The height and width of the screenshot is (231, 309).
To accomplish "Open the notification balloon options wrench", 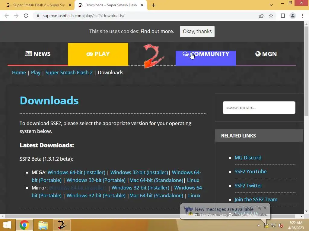I will 259,208.
